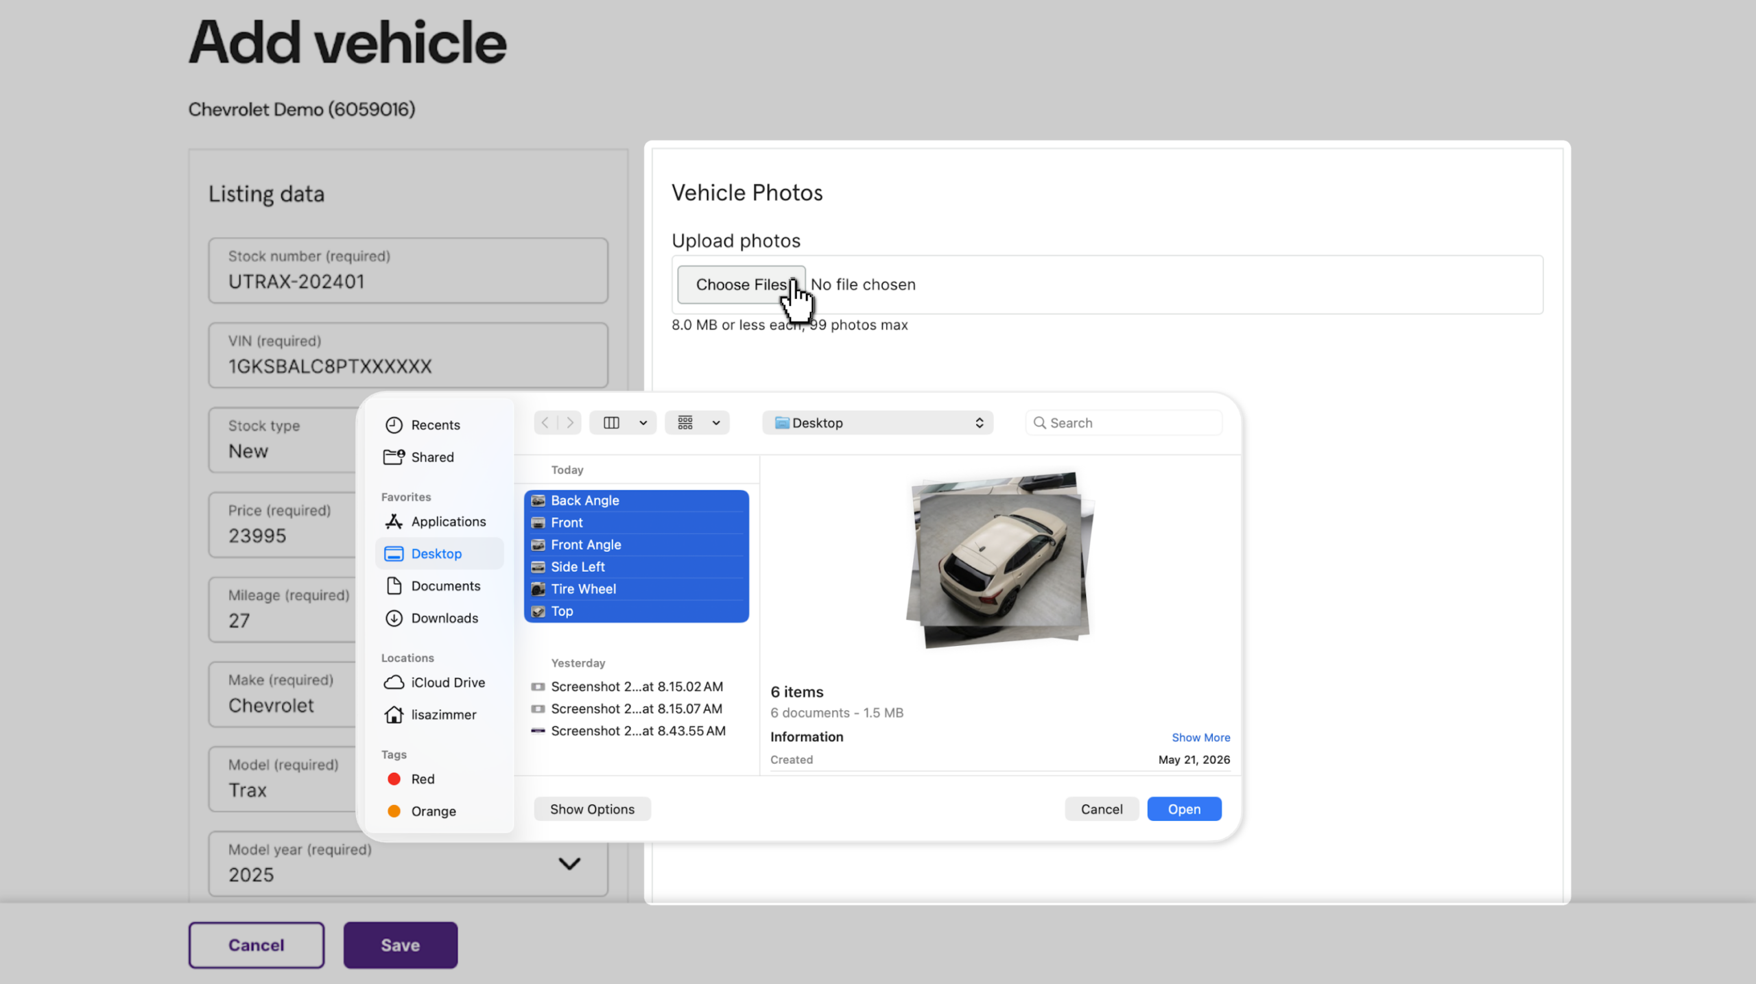Switch to column view icon
The image size is (1756, 984).
click(611, 422)
